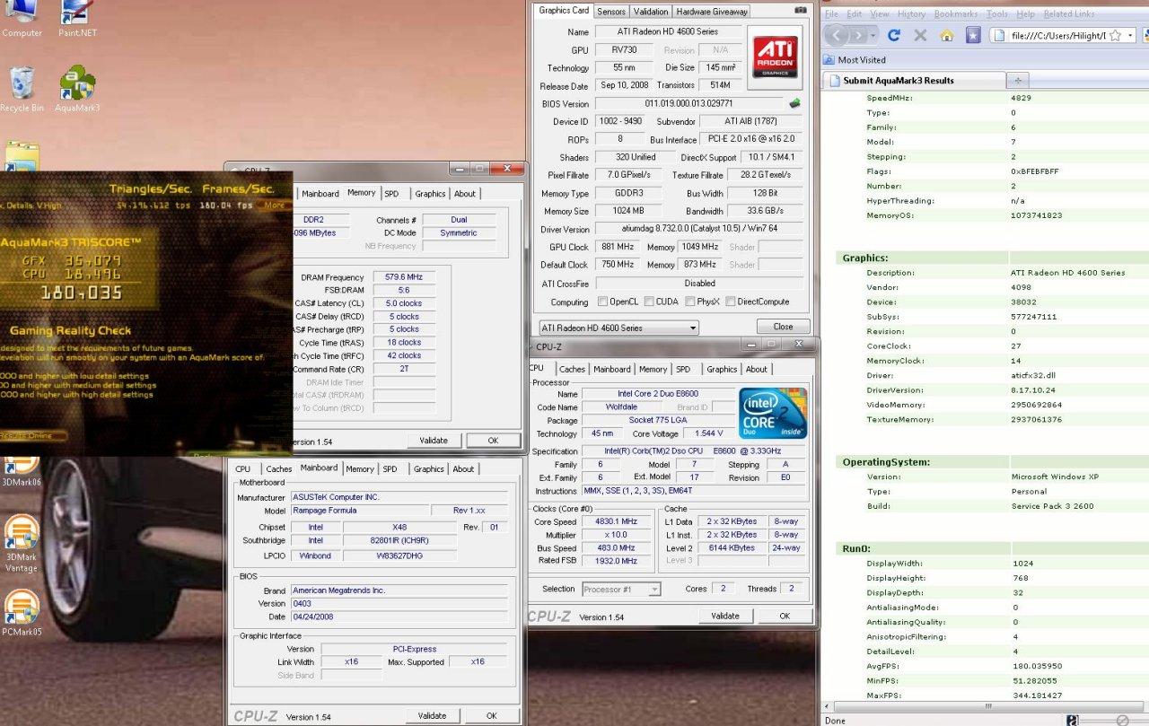
Task: Click the GPU-Z screenshot camera icon
Action: 801,10
